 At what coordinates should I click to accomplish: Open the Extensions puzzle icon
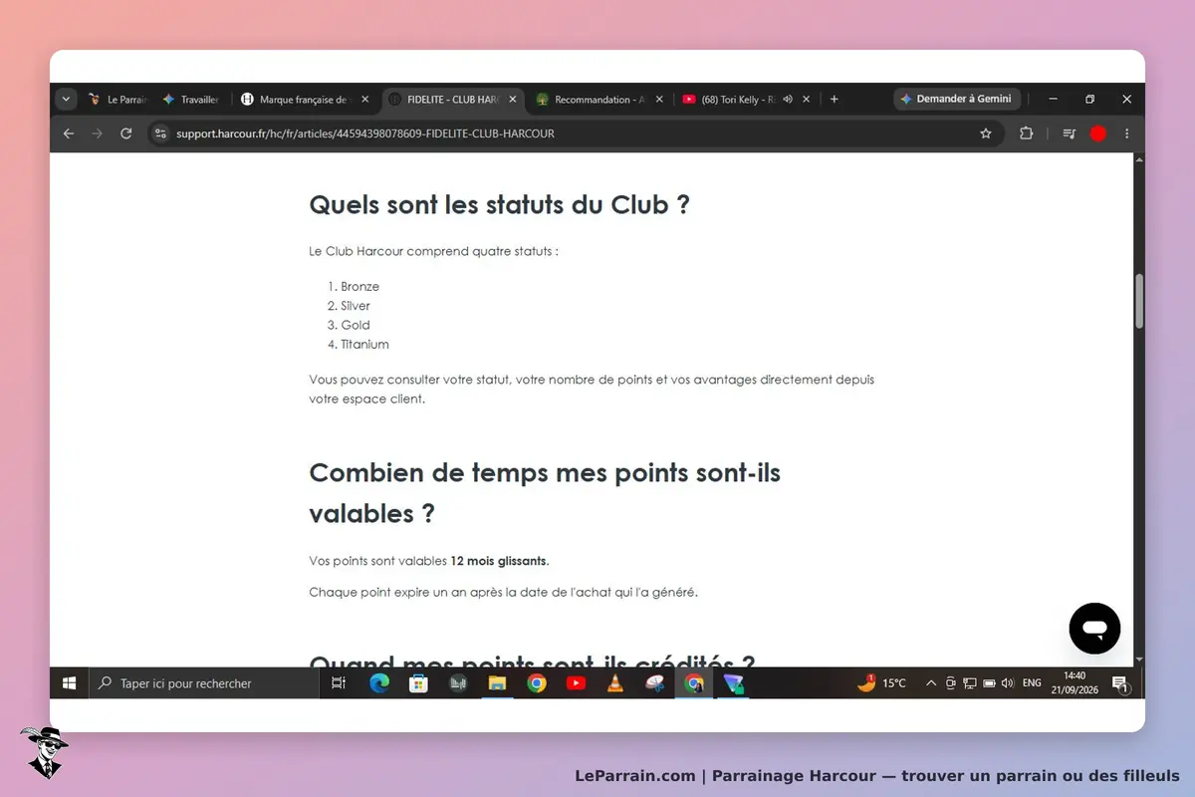(x=1026, y=133)
